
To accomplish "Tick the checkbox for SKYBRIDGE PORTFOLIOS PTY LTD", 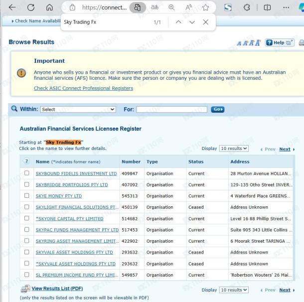I will coord(27,184).
